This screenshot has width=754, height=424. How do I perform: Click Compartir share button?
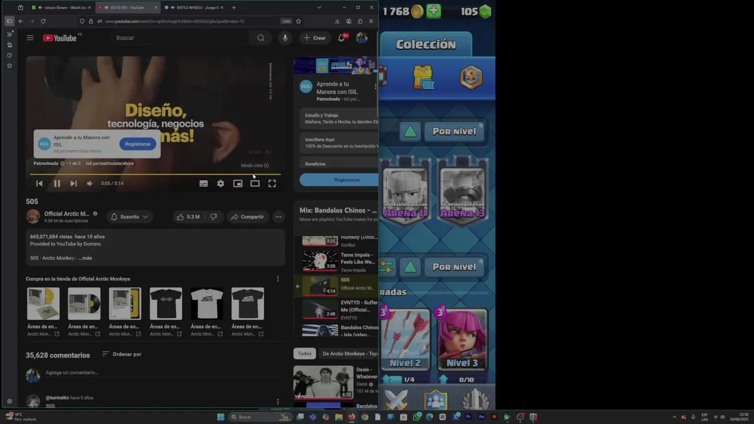(247, 217)
